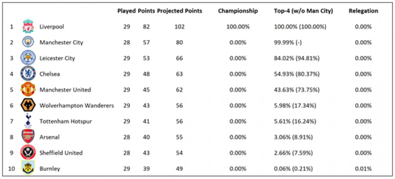Click the Relegation column header
Viewport: 395px width, 179px height.
(x=363, y=11)
